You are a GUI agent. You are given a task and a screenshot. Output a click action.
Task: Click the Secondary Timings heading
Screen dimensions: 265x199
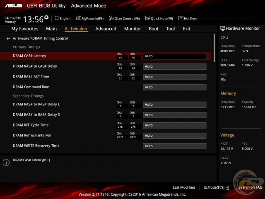click(x=28, y=96)
